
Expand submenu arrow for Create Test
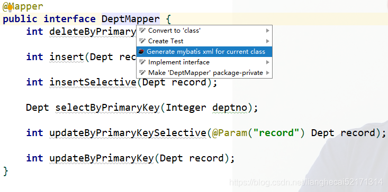tap(267, 41)
